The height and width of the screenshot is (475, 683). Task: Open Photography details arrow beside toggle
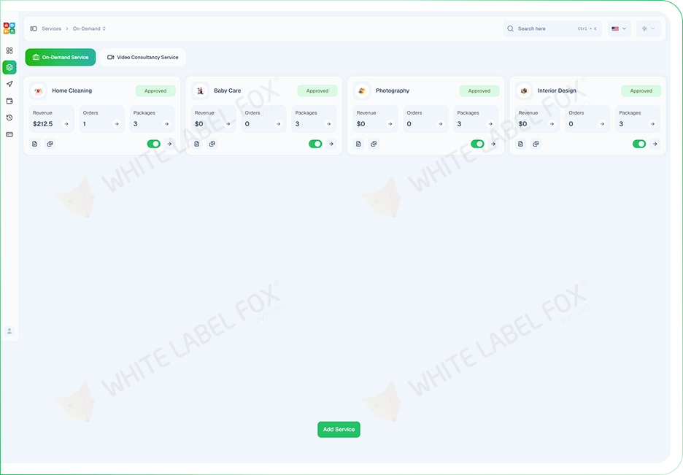493,144
